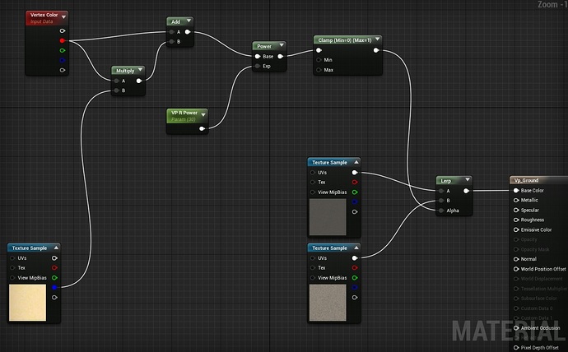
Task: Click the Exp input pin on Power node
Action: tap(258, 66)
